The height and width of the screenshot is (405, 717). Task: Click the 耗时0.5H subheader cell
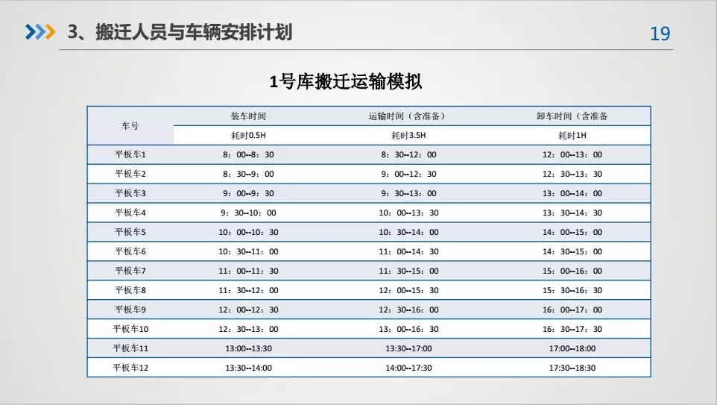tap(248, 136)
